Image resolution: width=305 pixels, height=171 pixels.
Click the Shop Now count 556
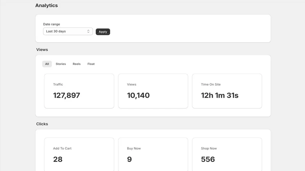(208, 159)
